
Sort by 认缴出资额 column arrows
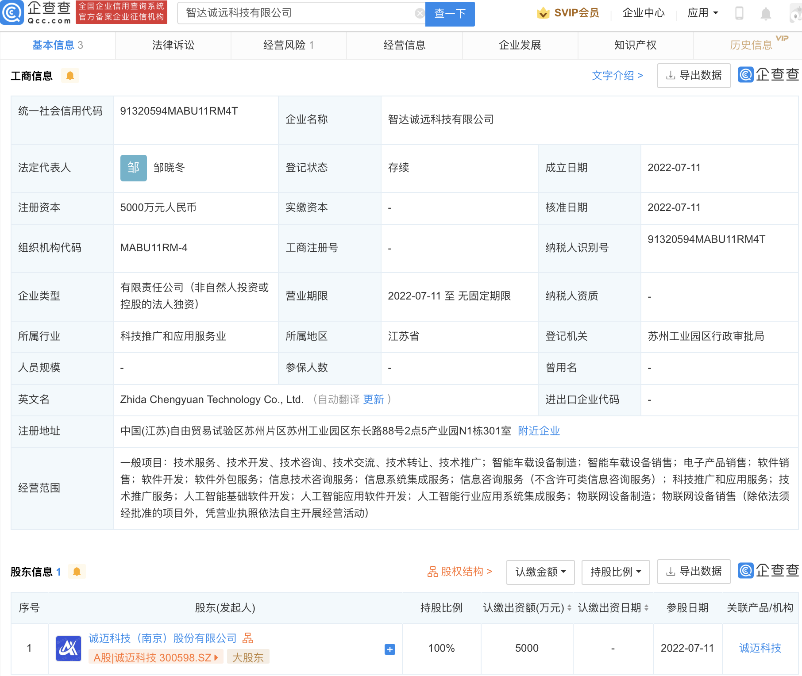[569, 608]
